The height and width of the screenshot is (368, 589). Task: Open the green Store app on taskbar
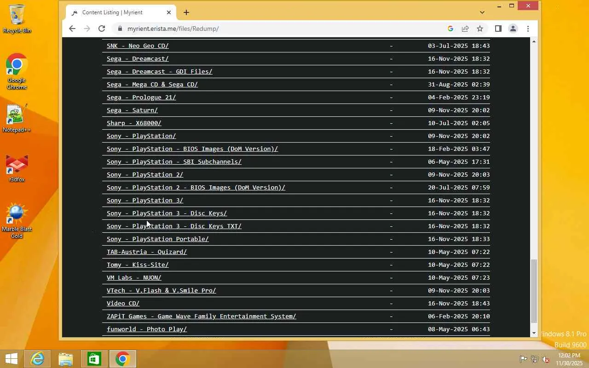[x=94, y=359]
